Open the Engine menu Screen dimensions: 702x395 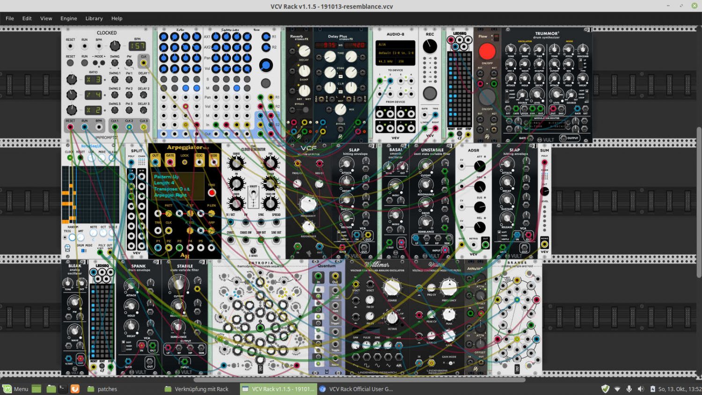[68, 18]
